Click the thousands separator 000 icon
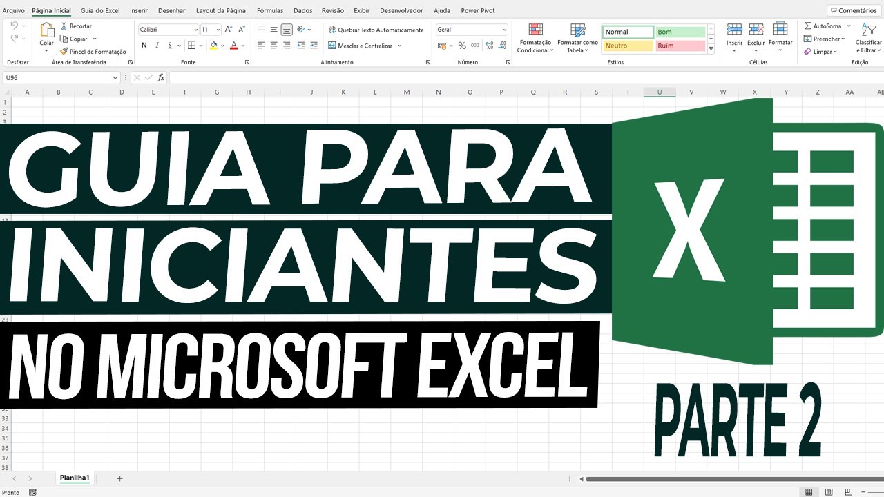884x497 pixels. [x=476, y=46]
